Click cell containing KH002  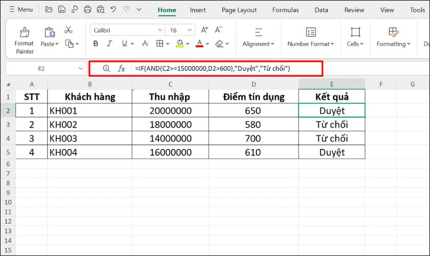click(x=90, y=124)
